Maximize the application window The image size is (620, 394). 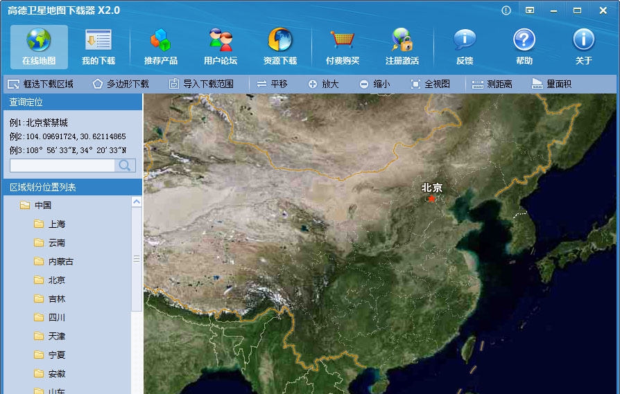[x=577, y=10]
